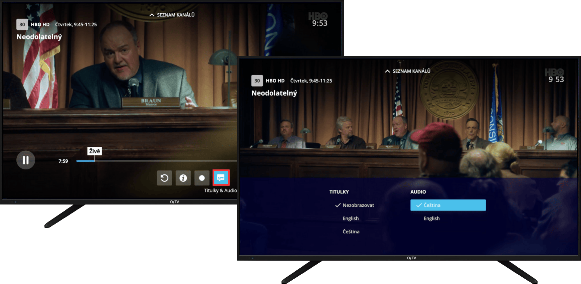Pause playback with the pause button
This screenshot has height=284, width=581.
click(x=26, y=160)
